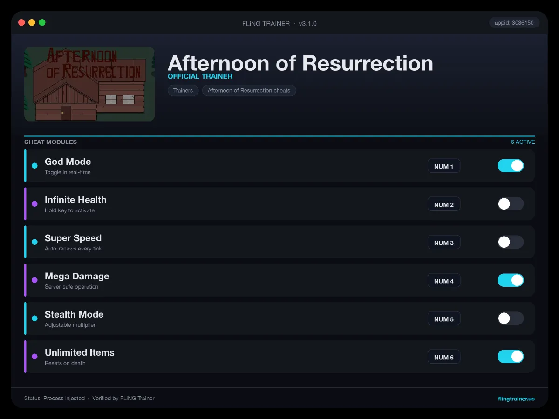Enable the Stealth Mode switch

pos(511,318)
